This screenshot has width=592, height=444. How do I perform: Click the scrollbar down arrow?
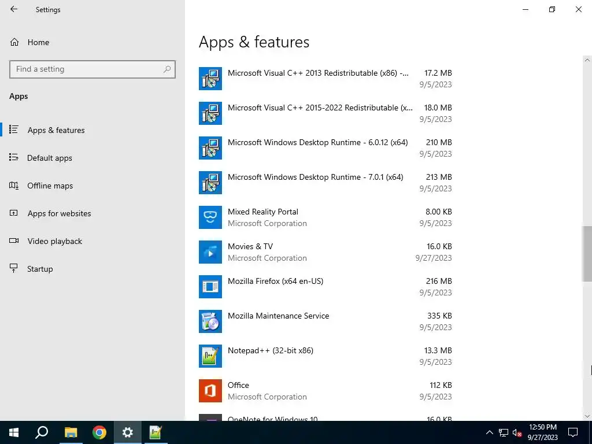click(587, 416)
